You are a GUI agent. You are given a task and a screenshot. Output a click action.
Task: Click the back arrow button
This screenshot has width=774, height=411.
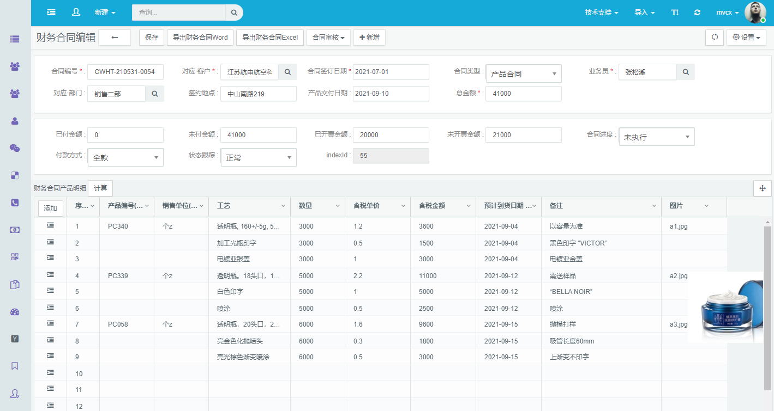click(x=115, y=38)
